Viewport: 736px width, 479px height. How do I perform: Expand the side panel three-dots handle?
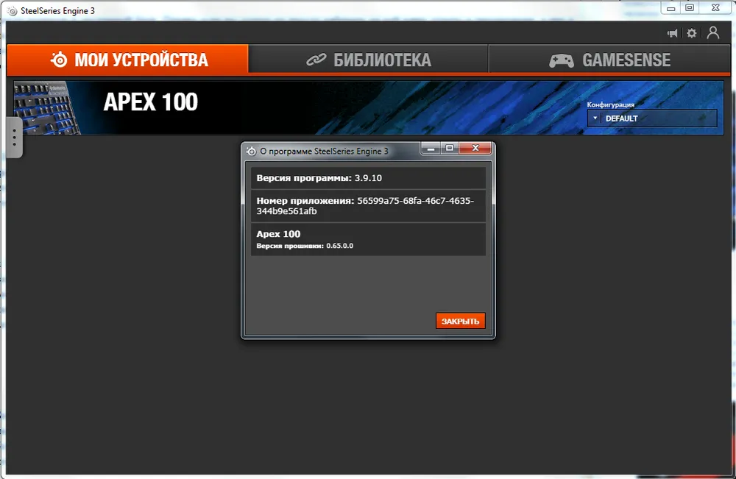15,137
